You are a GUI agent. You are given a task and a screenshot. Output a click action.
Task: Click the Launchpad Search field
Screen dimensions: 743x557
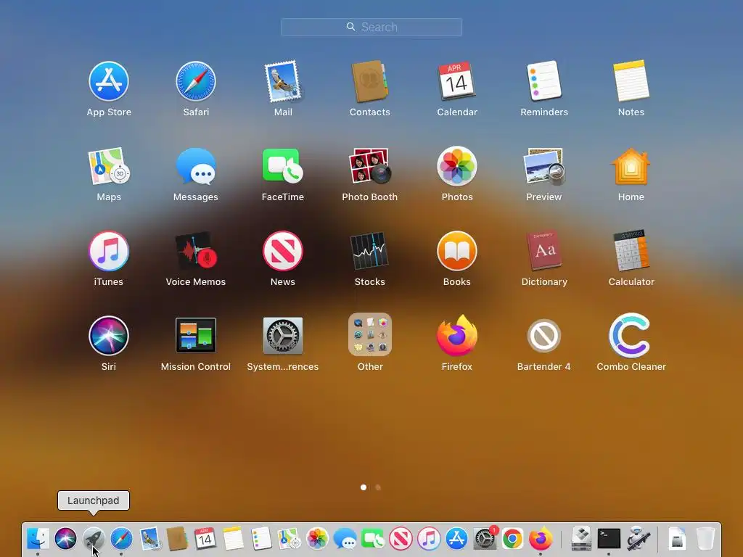(x=371, y=27)
